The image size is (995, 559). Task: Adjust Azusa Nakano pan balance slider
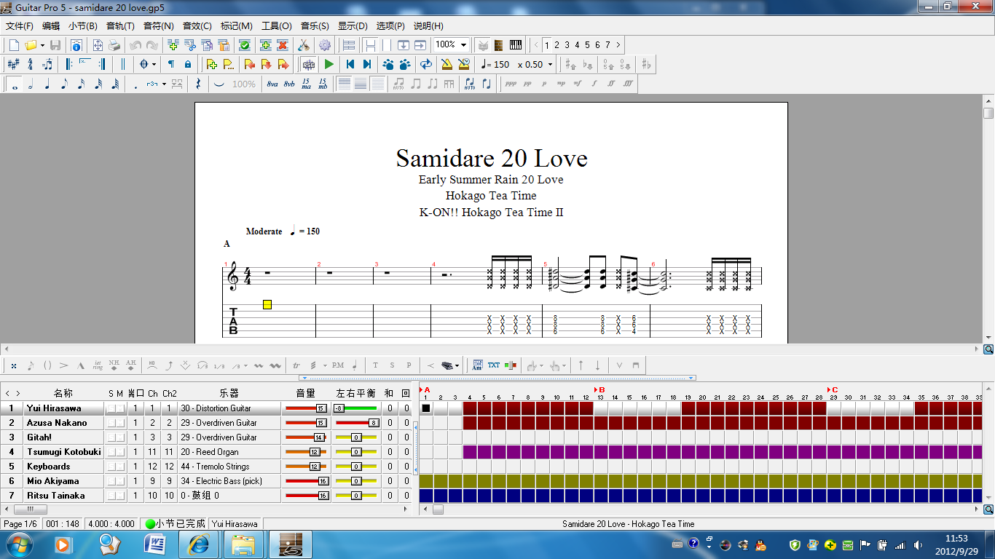tap(356, 423)
